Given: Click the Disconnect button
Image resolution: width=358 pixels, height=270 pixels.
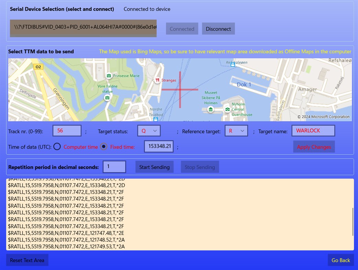Looking at the screenshot, I should 218,29.
